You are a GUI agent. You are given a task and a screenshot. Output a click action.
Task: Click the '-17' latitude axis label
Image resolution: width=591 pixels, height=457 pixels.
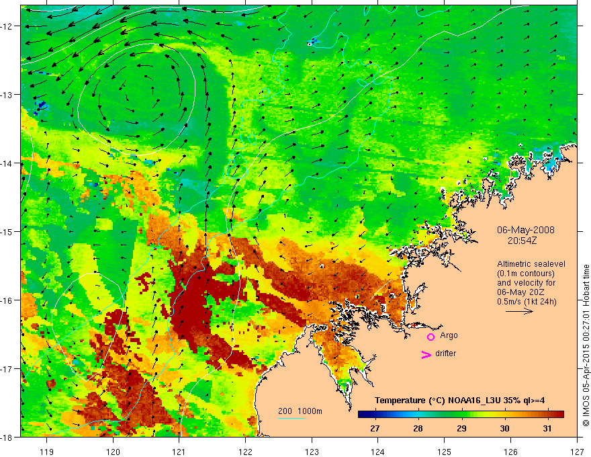click(x=7, y=369)
